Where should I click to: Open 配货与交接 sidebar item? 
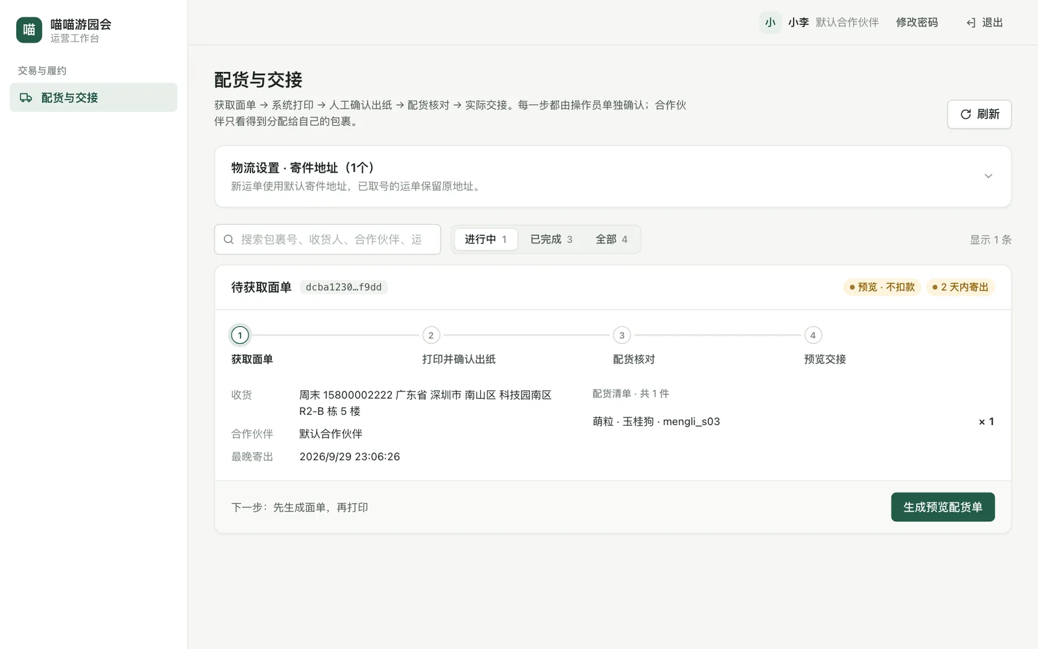click(93, 97)
